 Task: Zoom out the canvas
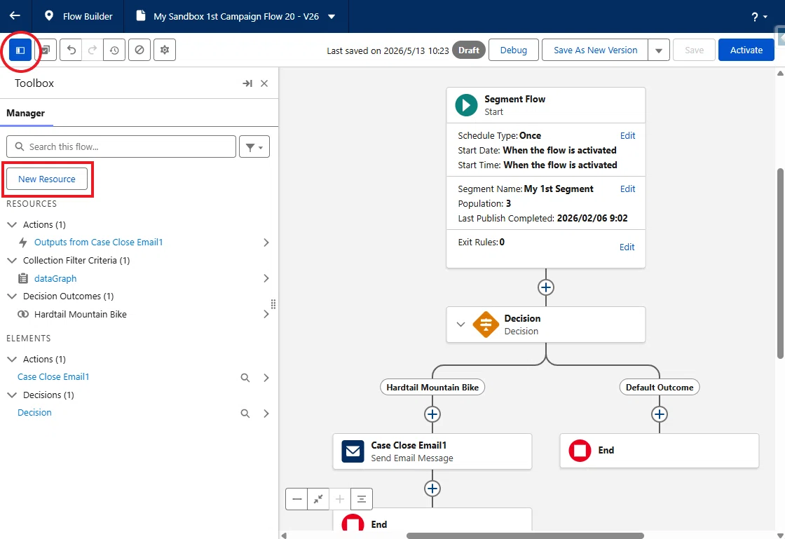pos(297,499)
